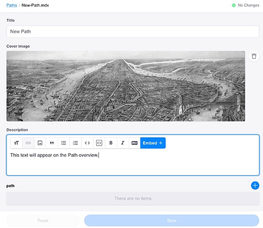Focus the Title input field
Screen dimensions: 263x228
pos(133,31)
